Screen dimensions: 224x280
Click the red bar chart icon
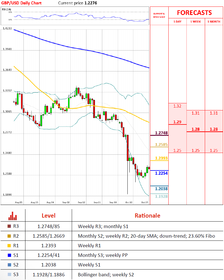[x=12, y=216]
